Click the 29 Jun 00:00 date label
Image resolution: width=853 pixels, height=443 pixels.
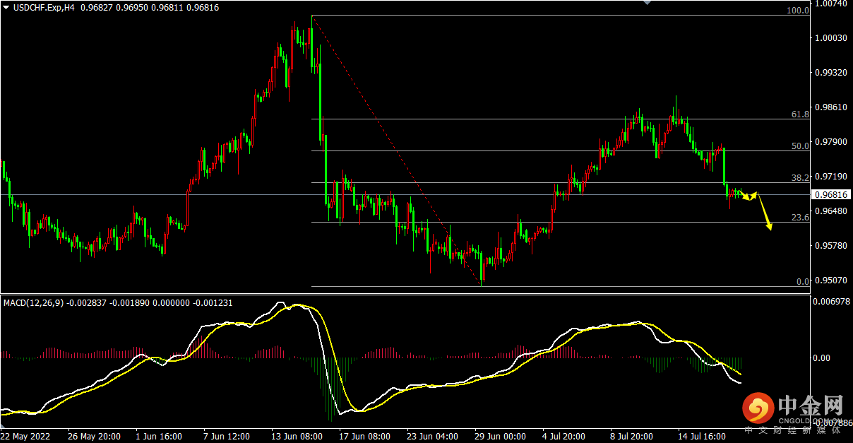click(x=499, y=437)
